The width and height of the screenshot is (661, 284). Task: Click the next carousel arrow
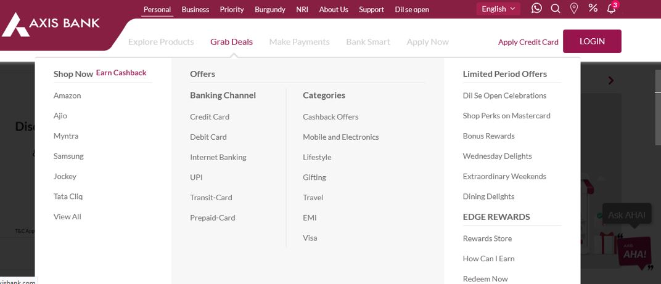tap(611, 81)
